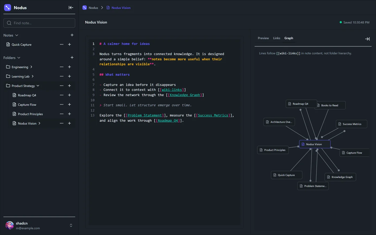The height and width of the screenshot is (235, 376).
Task: Open more options for Quick Capture
Action: pyautogui.click(x=62, y=44)
